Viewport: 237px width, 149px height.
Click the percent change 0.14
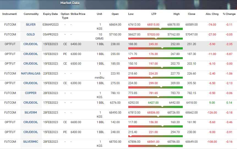(x=229, y=103)
